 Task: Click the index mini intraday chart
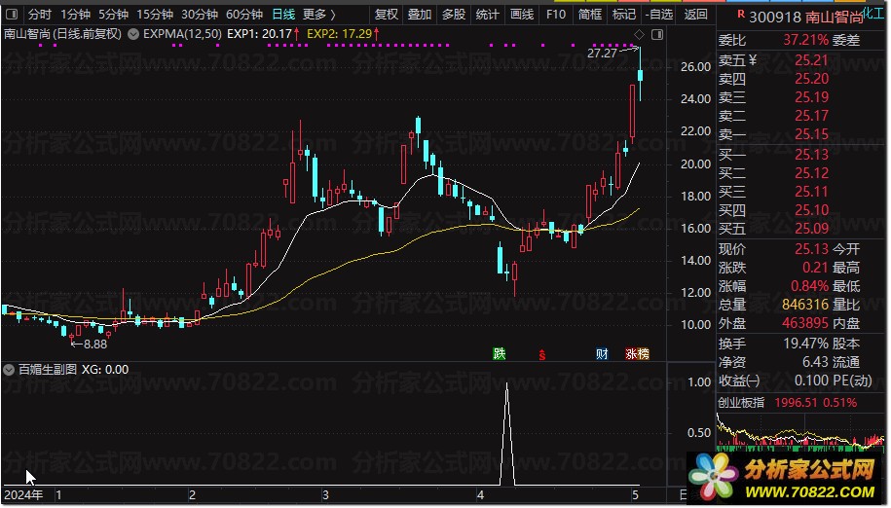click(x=801, y=431)
